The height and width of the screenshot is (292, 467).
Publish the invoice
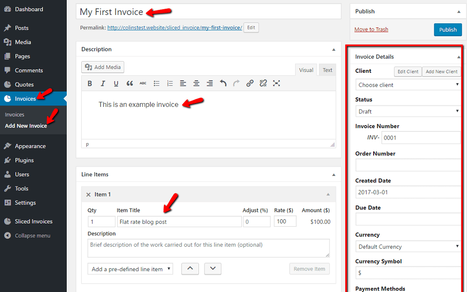(x=447, y=29)
